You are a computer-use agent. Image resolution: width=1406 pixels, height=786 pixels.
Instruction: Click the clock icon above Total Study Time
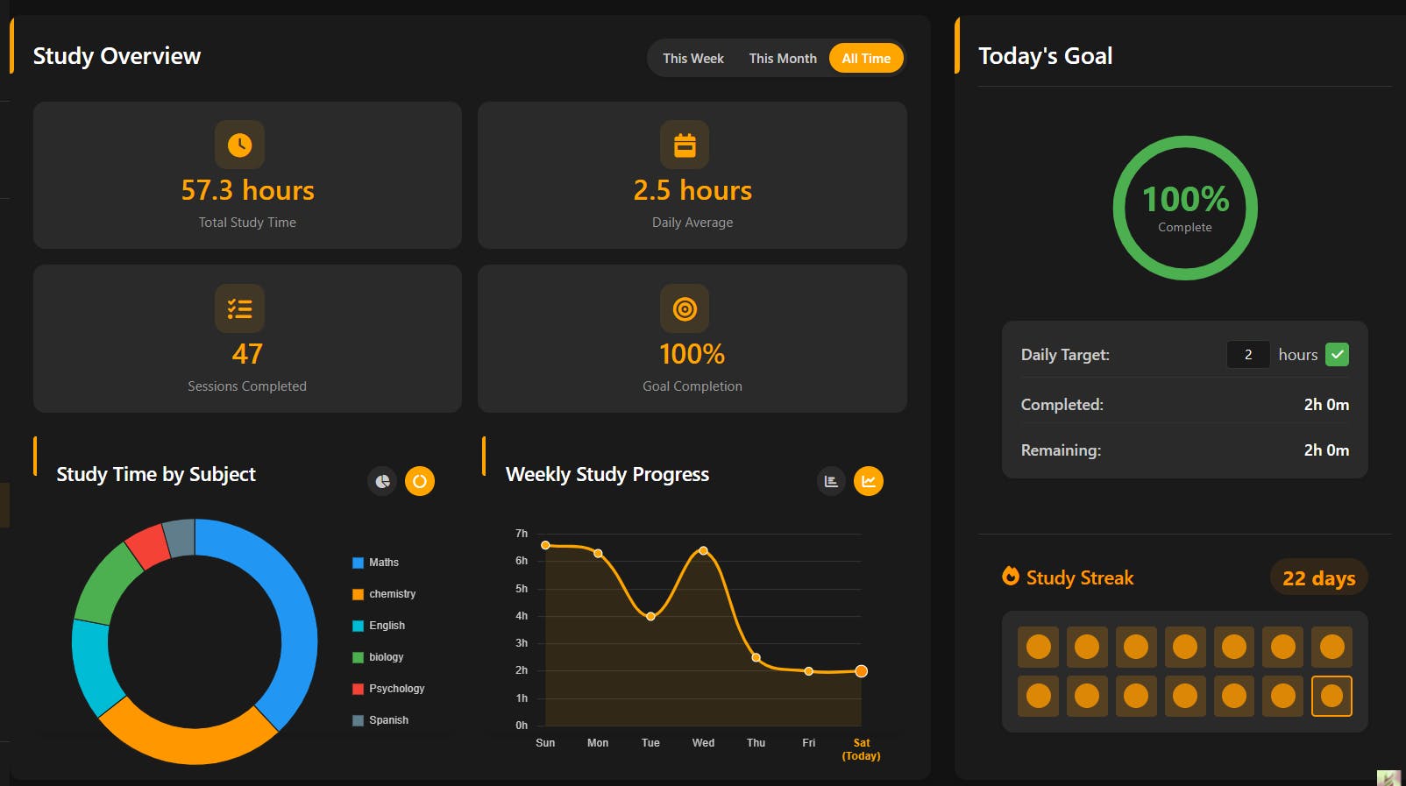point(239,145)
